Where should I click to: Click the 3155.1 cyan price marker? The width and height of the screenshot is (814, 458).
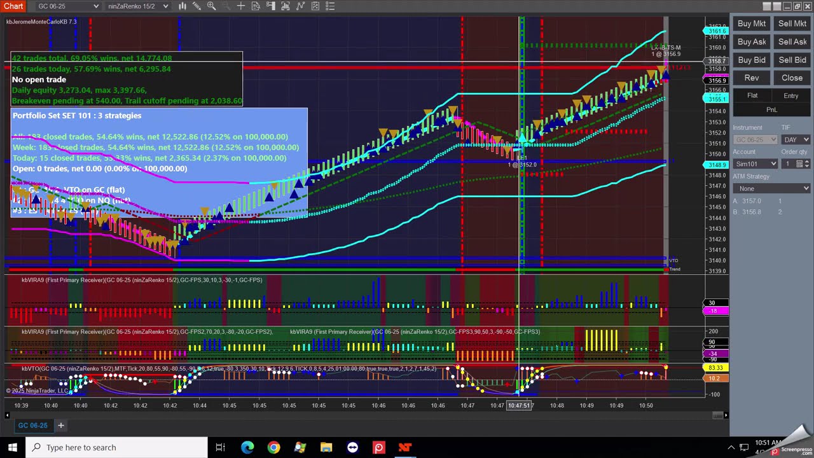[716, 99]
